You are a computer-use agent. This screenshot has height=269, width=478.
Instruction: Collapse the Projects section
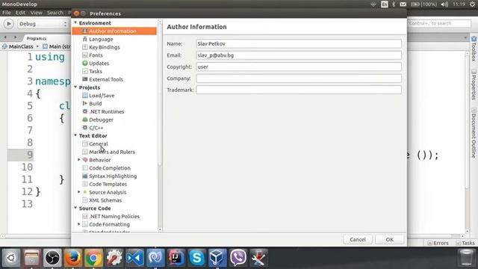pyautogui.click(x=75, y=87)
